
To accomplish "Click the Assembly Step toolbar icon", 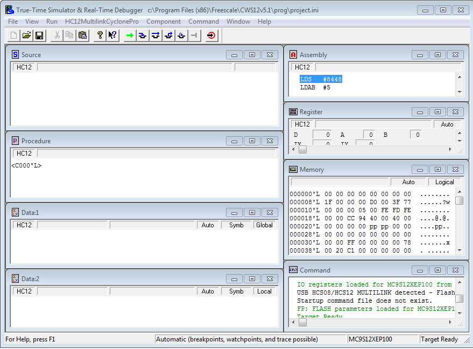I will [181, 36].
